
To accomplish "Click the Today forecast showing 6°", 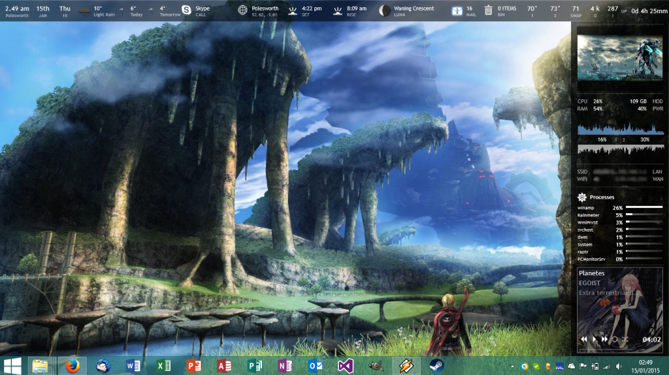I will click(x=136, y=11).
